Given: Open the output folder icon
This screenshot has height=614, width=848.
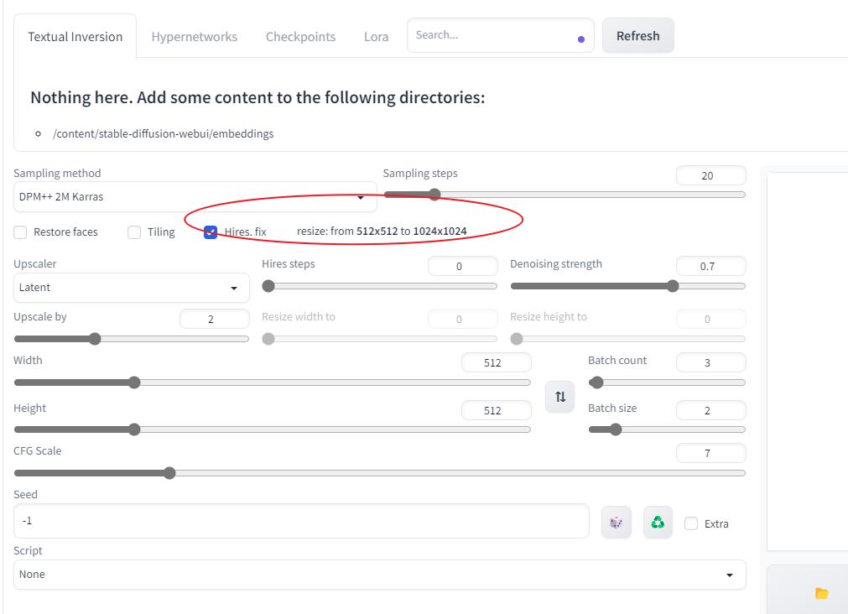Looking at the screenshot, I should point(821,593).
